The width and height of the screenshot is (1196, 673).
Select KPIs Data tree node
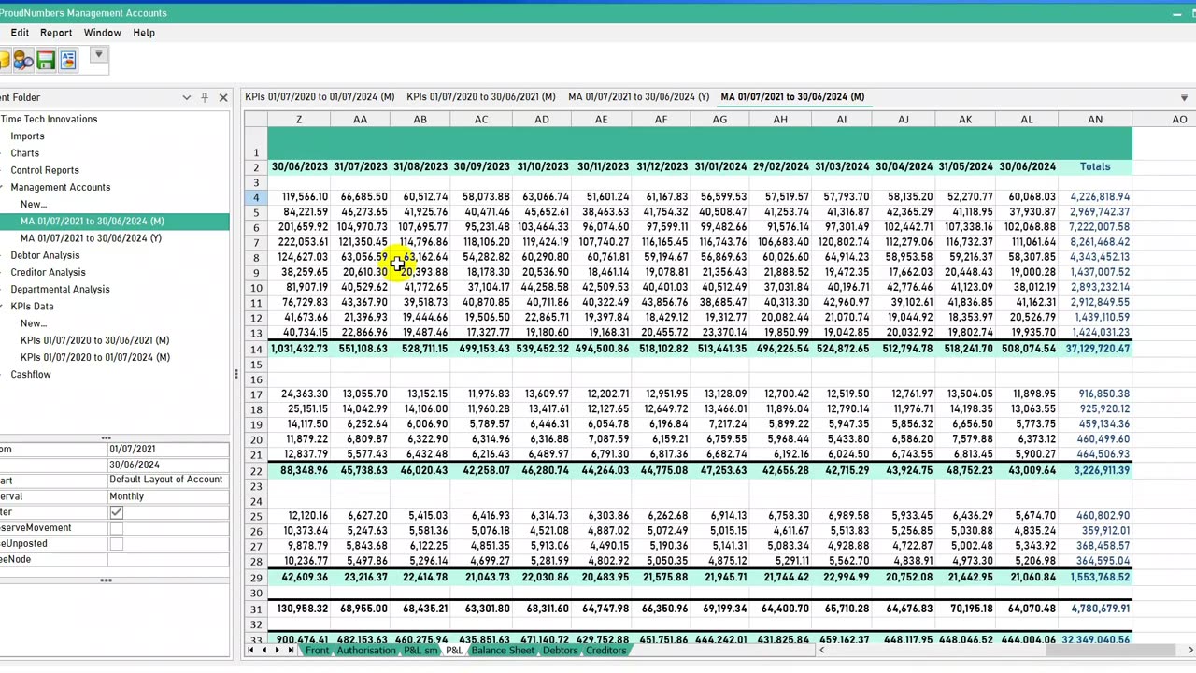coord(32,306)
